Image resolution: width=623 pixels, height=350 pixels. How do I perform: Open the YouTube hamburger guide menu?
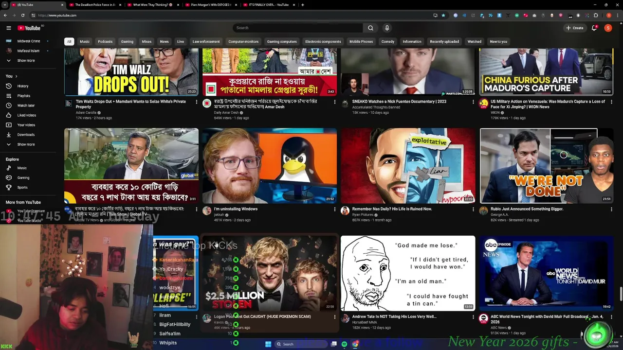[x=8, y=28]
